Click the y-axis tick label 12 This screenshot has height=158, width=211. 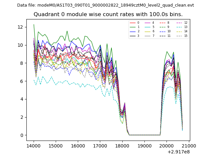coord(20,27)
